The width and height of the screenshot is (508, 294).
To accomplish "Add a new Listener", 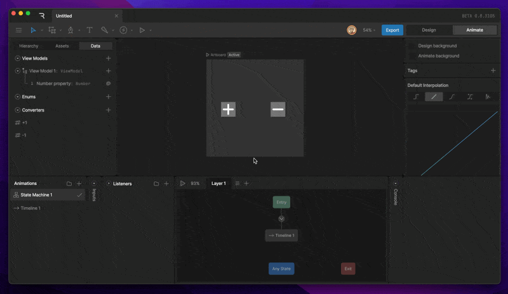I will click(166, 183).
